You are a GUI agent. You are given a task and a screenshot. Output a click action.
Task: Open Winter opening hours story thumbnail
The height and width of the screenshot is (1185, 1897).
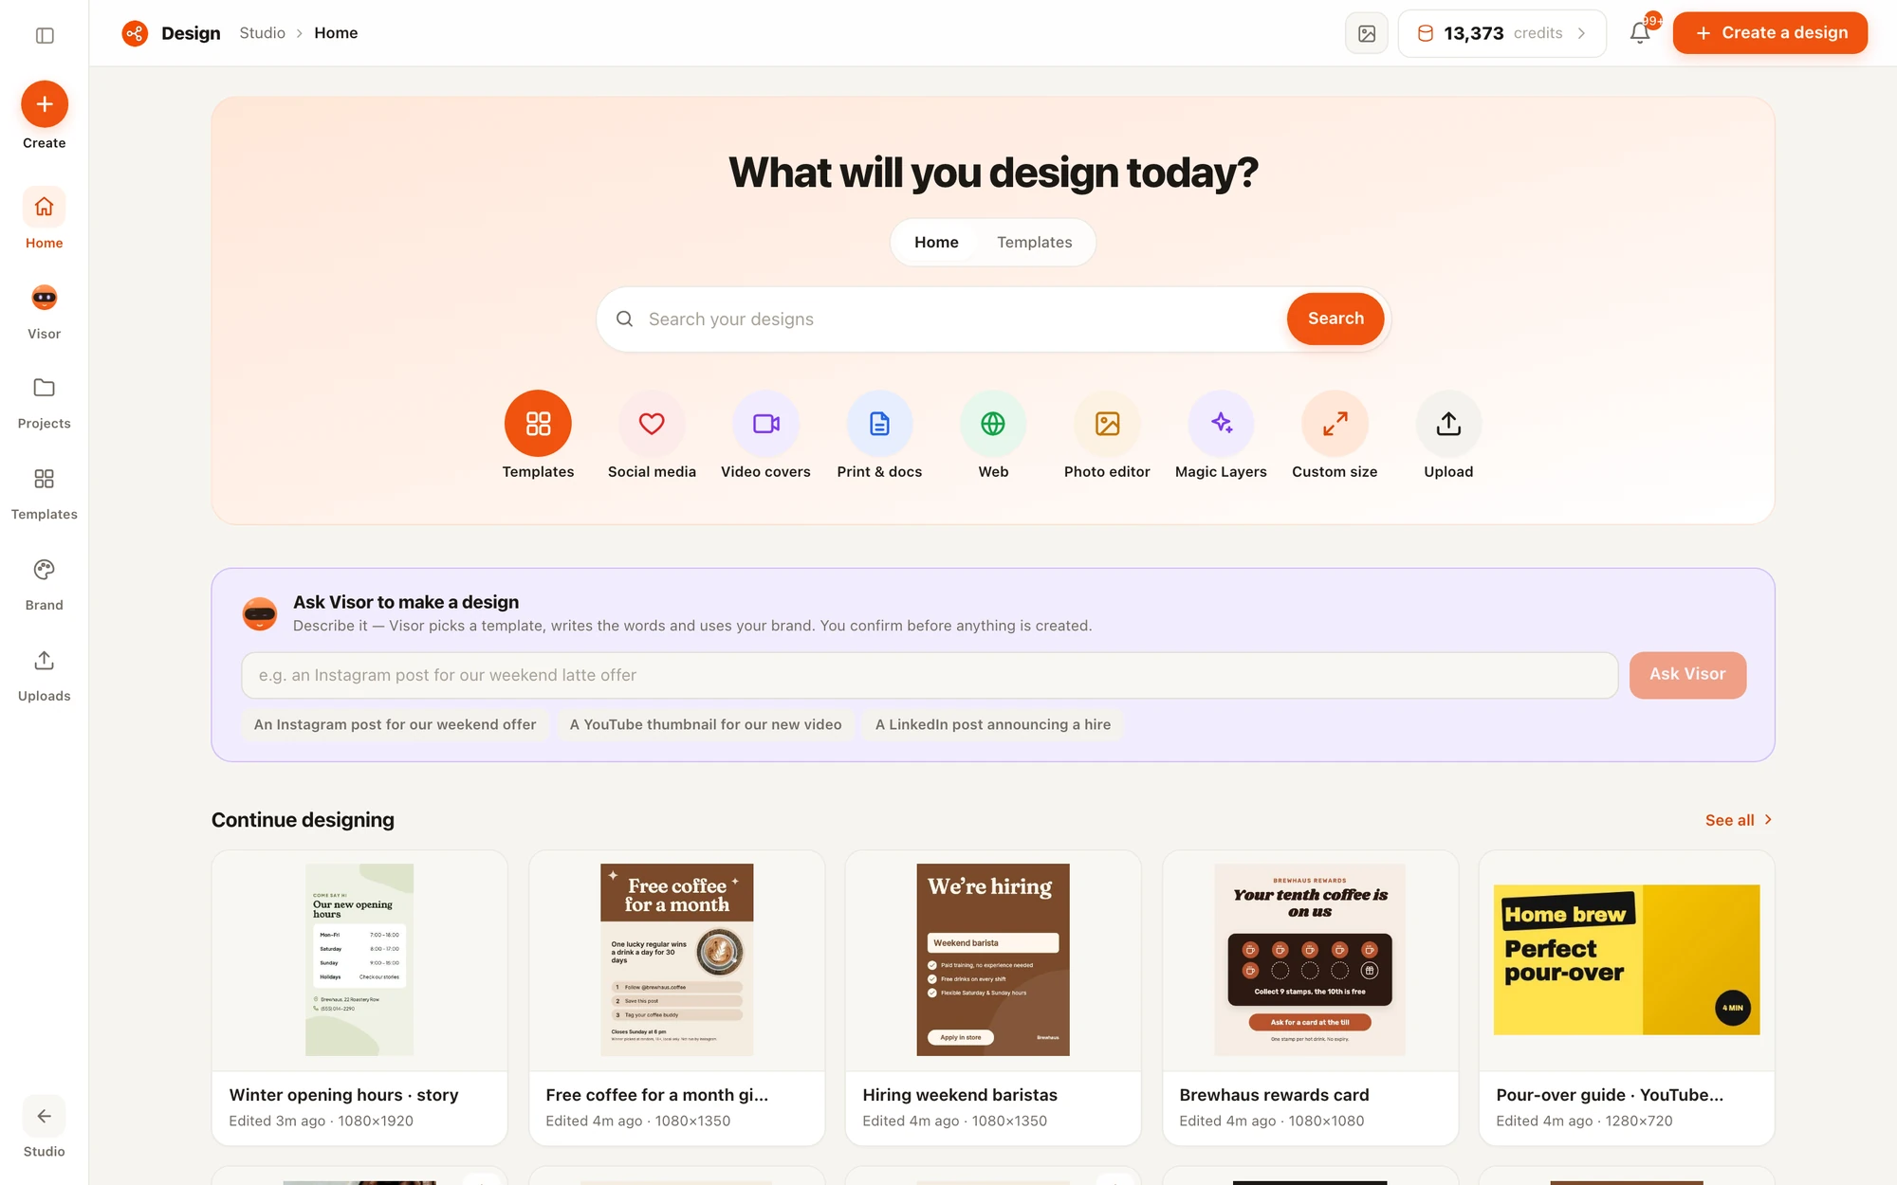359,959
